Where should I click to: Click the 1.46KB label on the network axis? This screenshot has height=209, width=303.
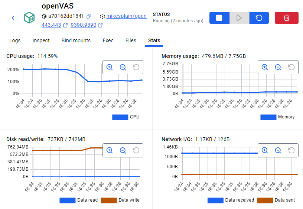click(170, 147)
